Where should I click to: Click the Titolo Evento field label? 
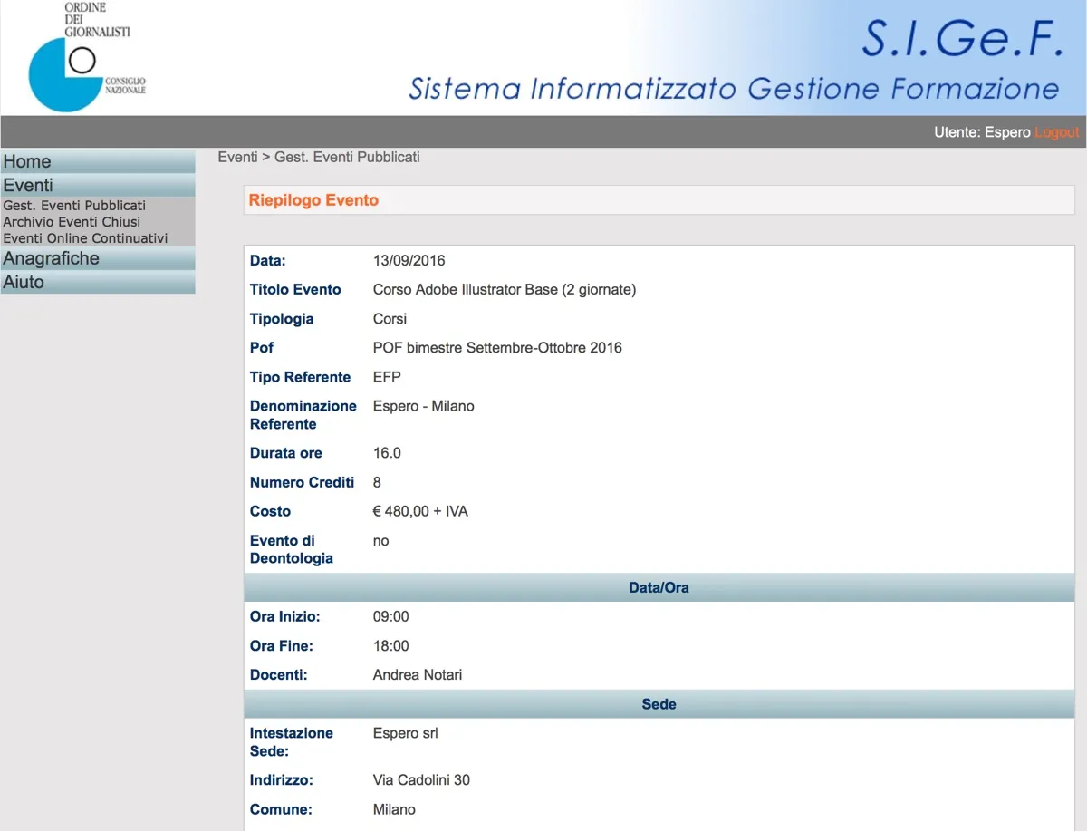(x=295, y=290)
